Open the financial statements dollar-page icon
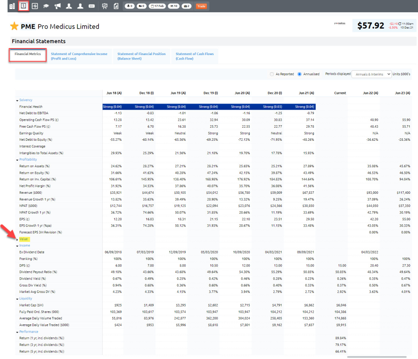The image size is (418, 359). click(24, 6)
